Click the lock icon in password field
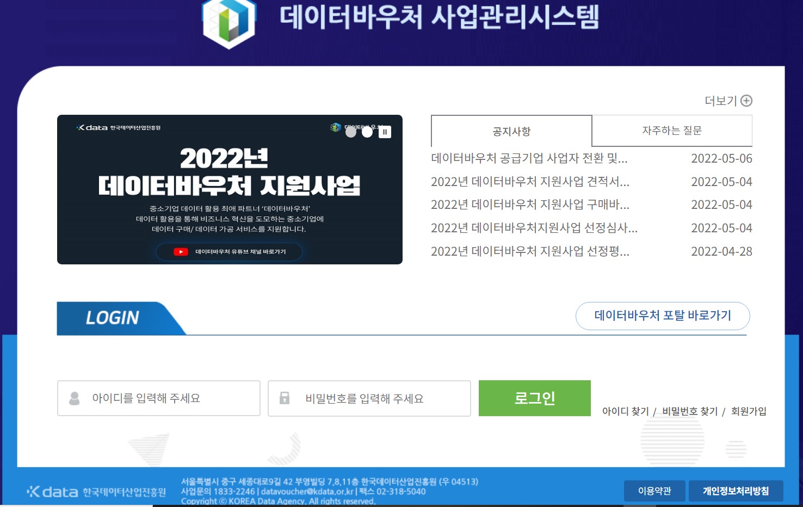Image resolution: width=803 pixels, height=507 pixels. (x=285, y=398)
